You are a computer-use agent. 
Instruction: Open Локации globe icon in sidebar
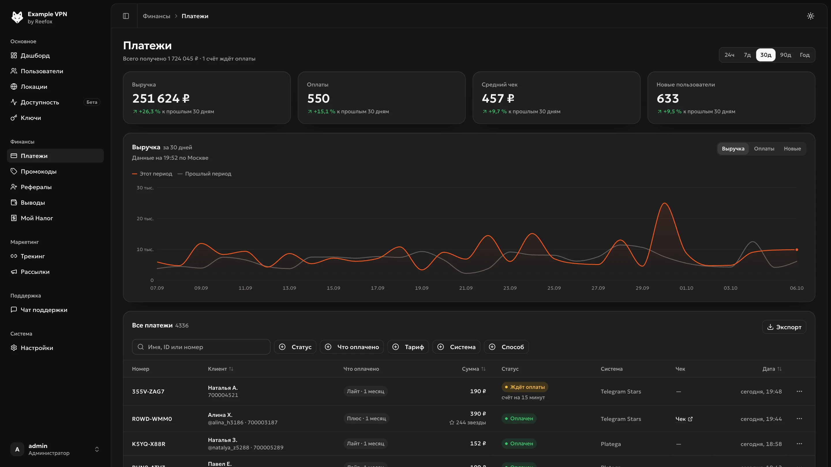coord(14,87)
